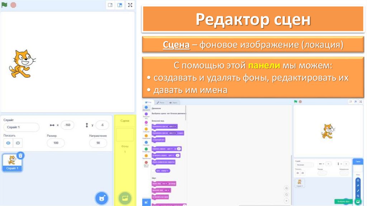
Task: Select the backdrops tab with brush icon
Action: (161, 103)
